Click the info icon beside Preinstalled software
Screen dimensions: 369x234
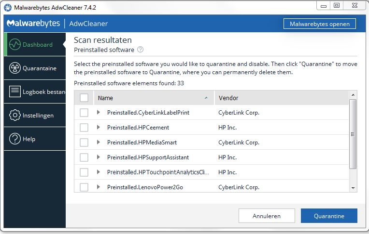tap(141, 50)
